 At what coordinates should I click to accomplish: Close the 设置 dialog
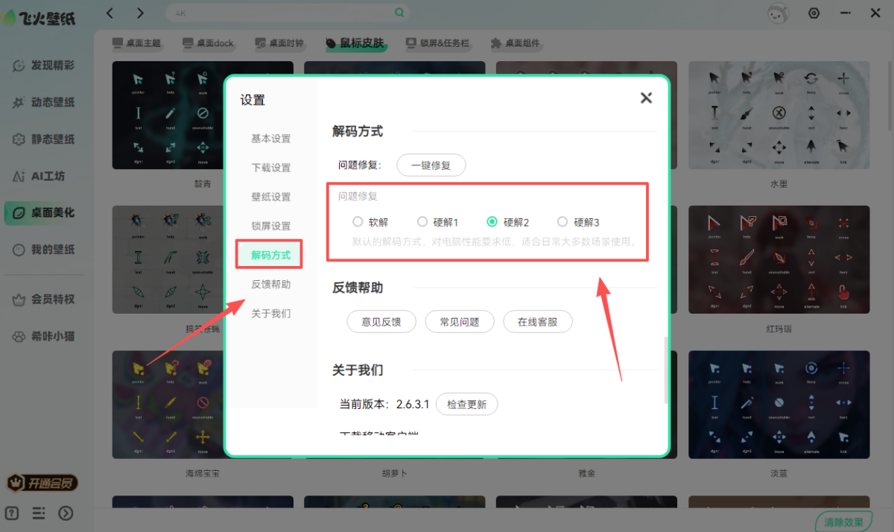[x=646, y=98]
